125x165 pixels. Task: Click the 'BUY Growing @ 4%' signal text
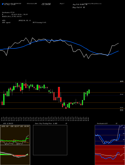click(39, 22)
